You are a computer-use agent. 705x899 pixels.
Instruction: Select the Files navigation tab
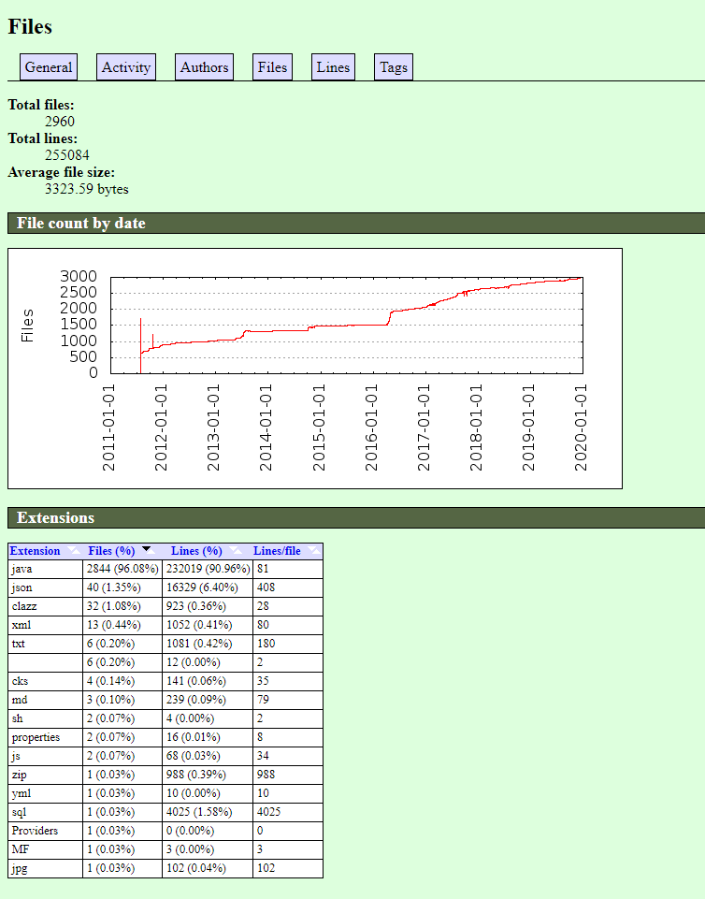click(x=272, y=67)
